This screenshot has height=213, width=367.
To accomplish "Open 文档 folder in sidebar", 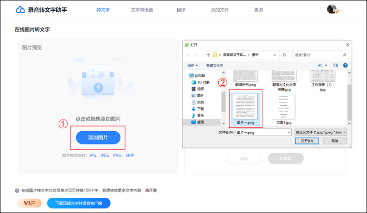I will pos(198,102).
